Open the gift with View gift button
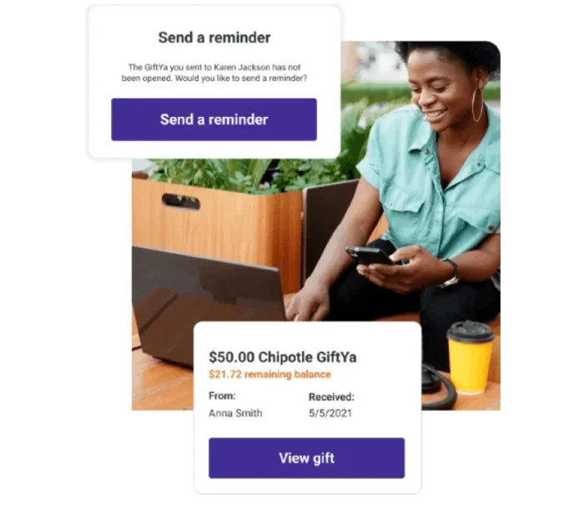The image size is (584, 509). 306,458
